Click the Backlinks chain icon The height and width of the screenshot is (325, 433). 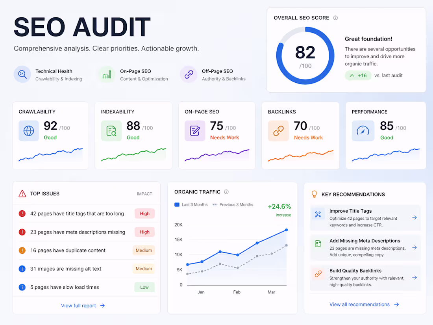278,131
